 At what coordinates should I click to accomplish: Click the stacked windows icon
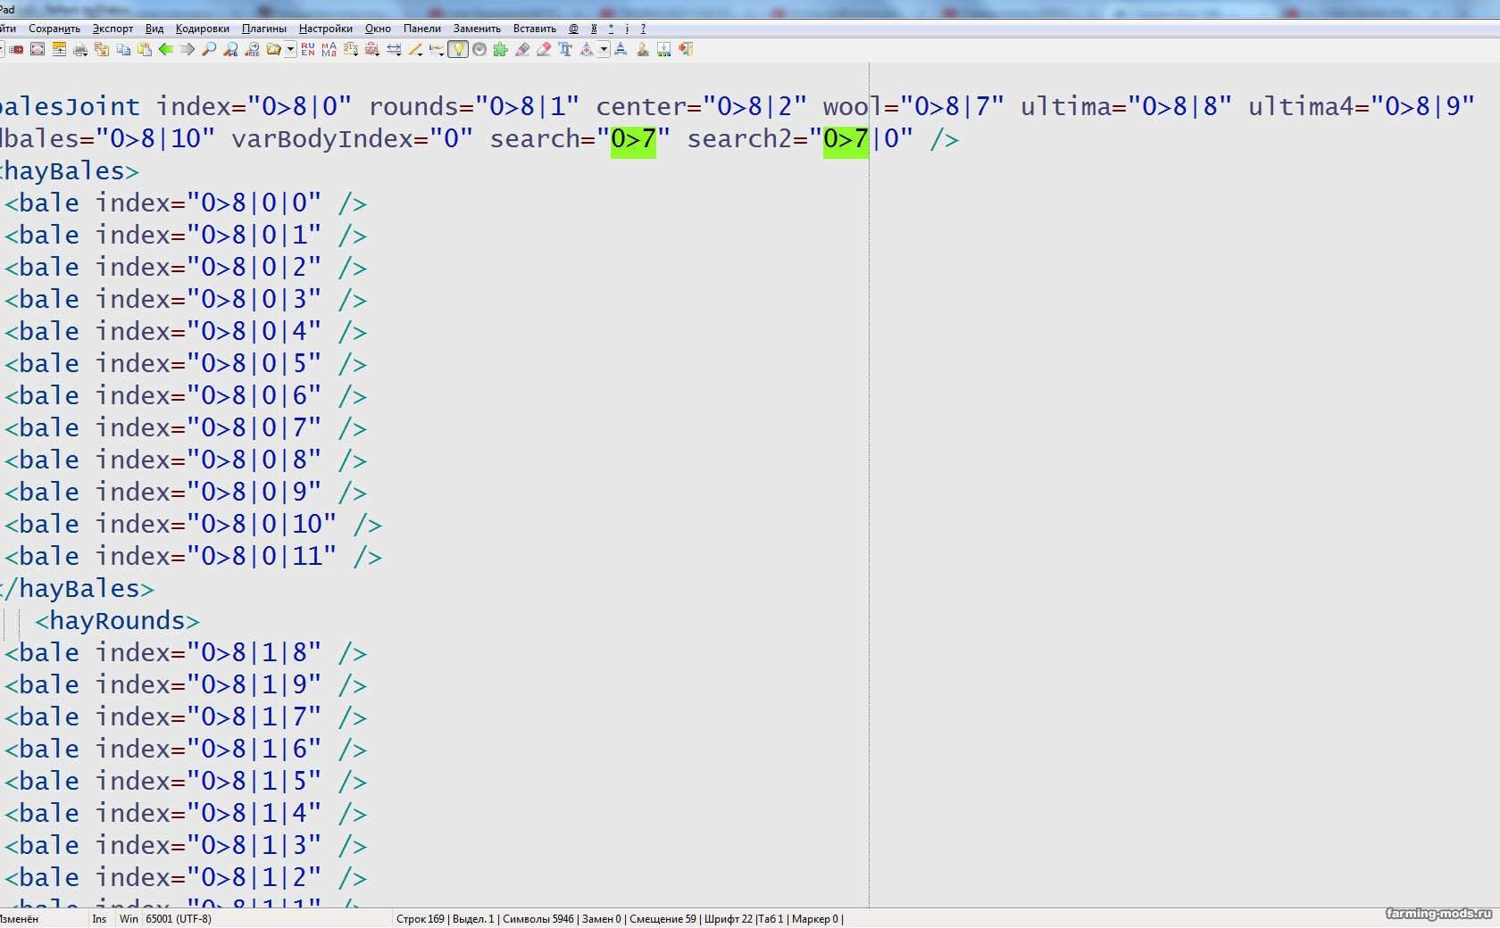pyautogui.click(x=102, y=49)
